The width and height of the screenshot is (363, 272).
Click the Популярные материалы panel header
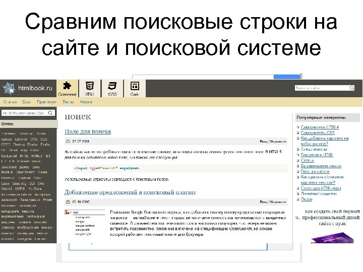(x=328, y=117)
